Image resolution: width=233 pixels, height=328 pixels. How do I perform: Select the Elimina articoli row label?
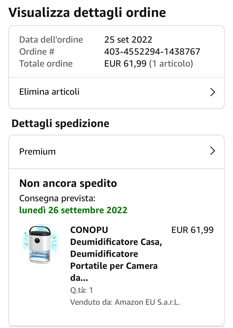[x=49, y=92]
